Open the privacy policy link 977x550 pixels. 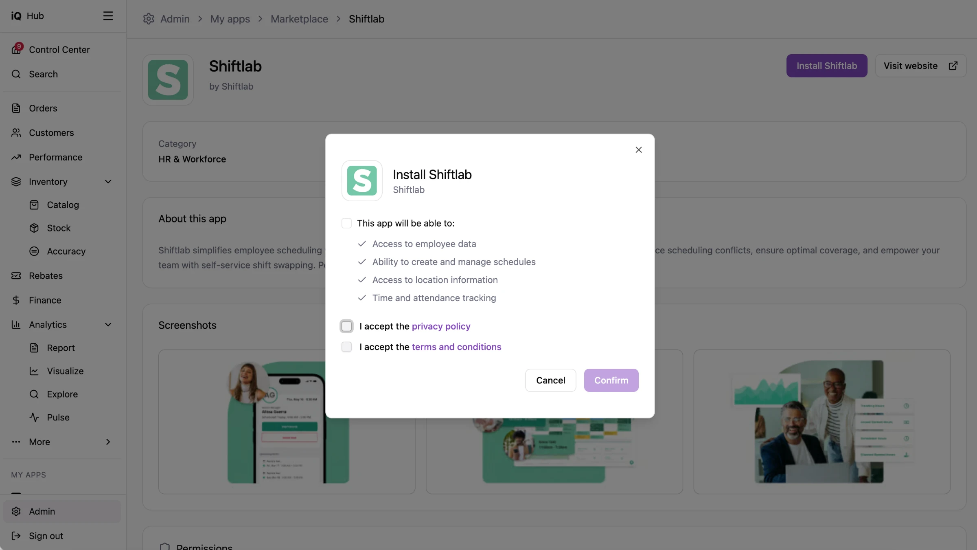(x=441, y=326)
